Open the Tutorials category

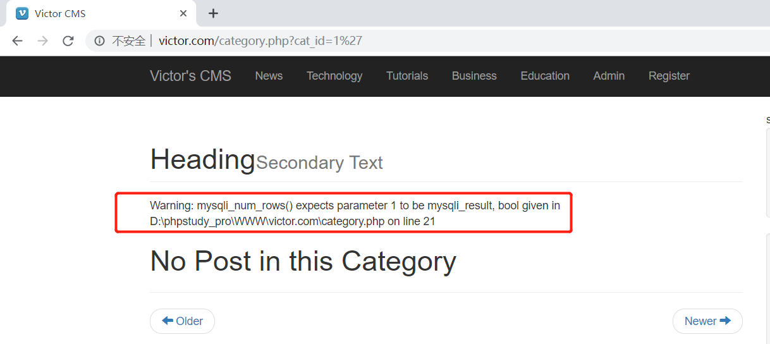[x=407, y=76]
